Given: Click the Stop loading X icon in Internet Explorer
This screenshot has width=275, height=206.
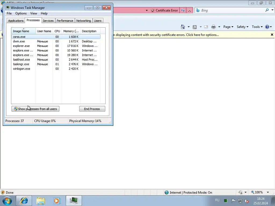Looking at the screenshot, I should pos(190,10).
